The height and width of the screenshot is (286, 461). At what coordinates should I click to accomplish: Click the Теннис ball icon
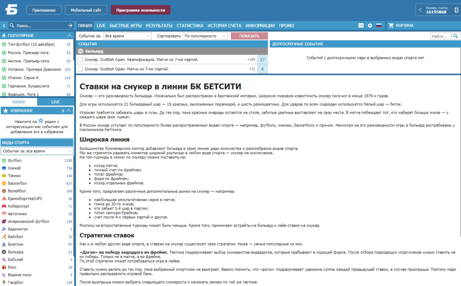[x=4, y=175]
